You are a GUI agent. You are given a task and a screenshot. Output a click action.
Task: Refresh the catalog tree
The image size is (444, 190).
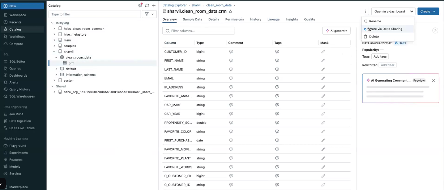[147, 6]
